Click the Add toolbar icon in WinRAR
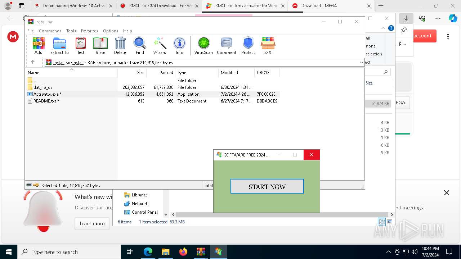461x259 pixels. click(x=39, y=46)
